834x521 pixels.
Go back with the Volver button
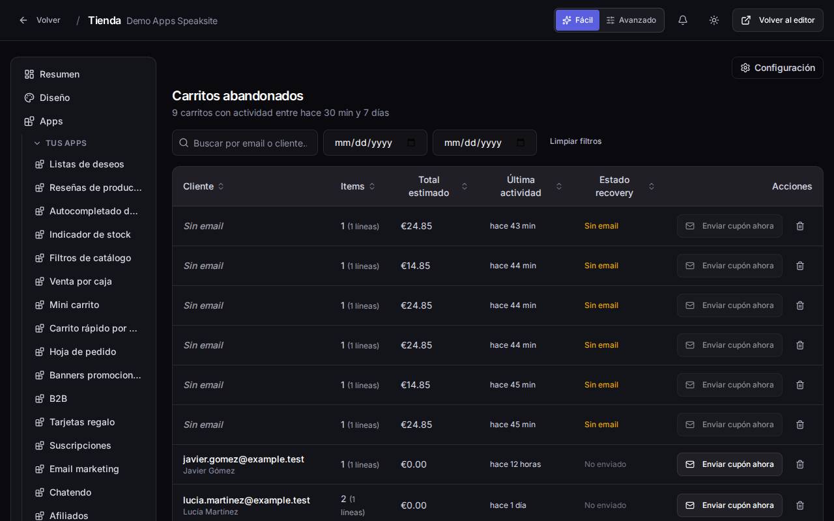pos(40,20)
